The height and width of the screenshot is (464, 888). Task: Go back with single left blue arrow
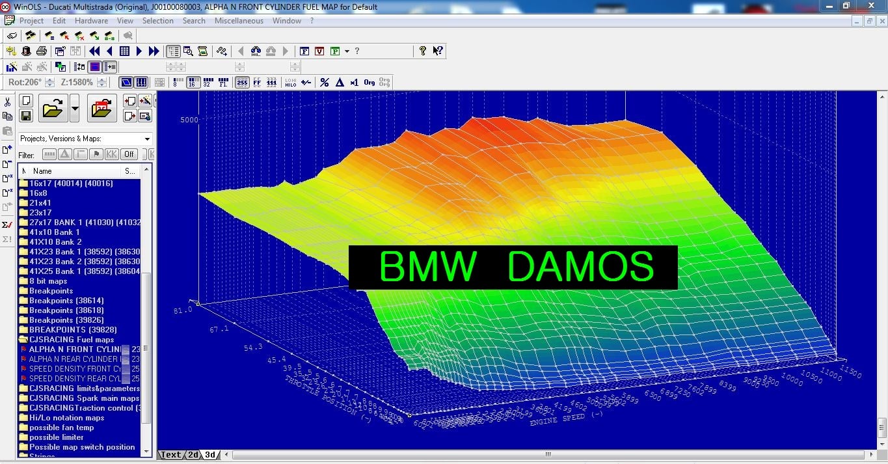(x=109, y=51)
